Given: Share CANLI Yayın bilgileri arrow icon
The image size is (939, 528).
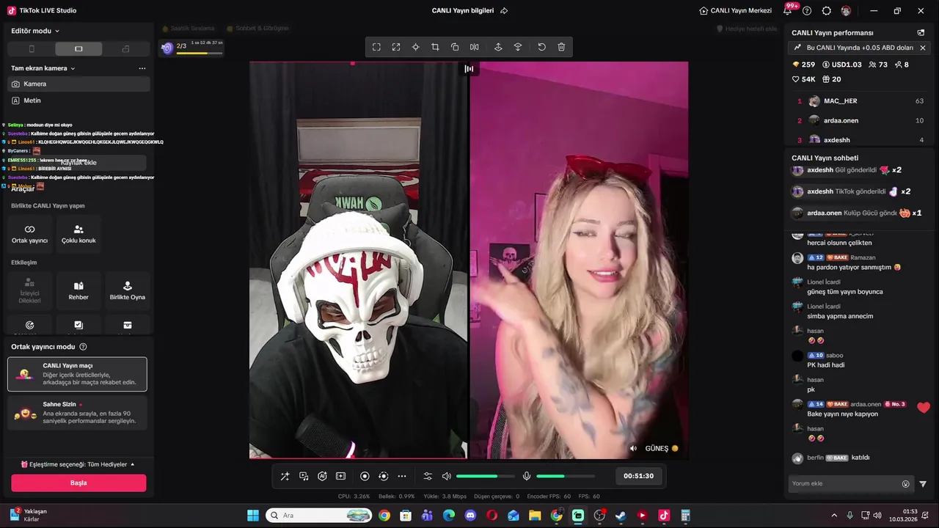Looking at the screenshot, I should tap(504, 11).
